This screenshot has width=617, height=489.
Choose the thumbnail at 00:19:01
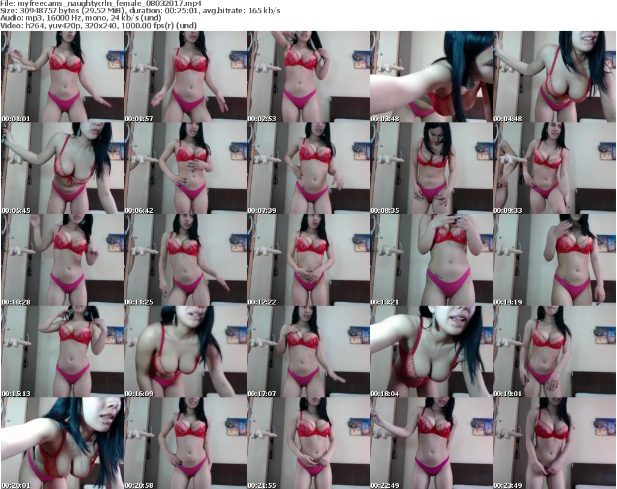point(554,352)
